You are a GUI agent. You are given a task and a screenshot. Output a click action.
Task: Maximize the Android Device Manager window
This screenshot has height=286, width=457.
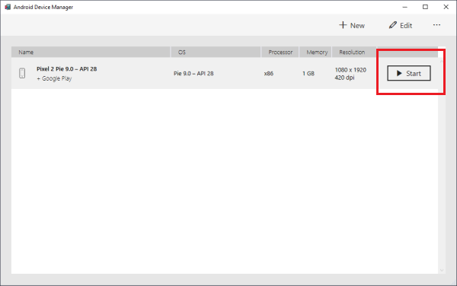point(425,7)
